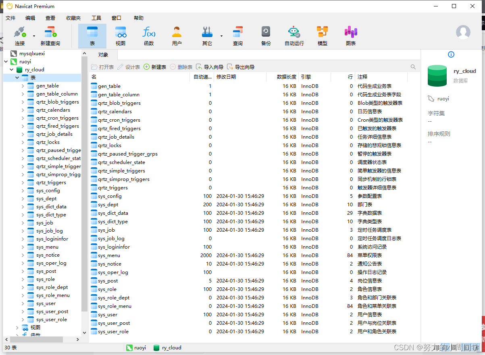485x355 pixels.
Task: Click the user avatar profile icon
Action: [x=463, y=32]
